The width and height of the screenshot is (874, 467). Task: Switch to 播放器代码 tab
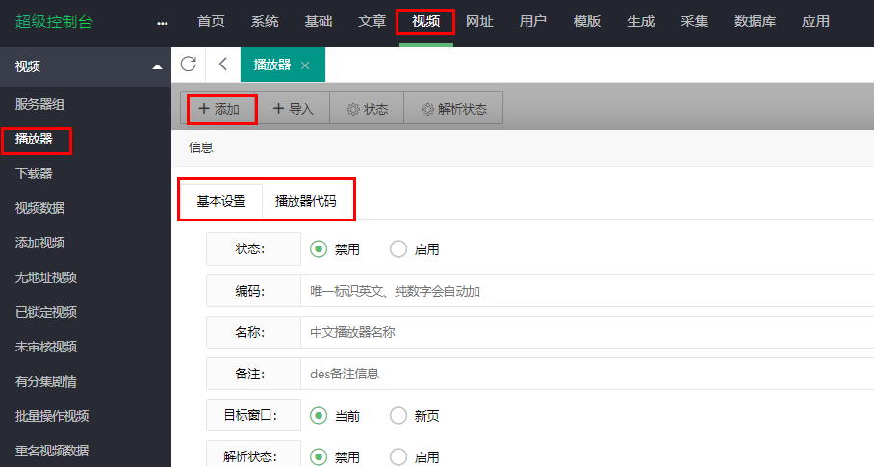point(306,201)
